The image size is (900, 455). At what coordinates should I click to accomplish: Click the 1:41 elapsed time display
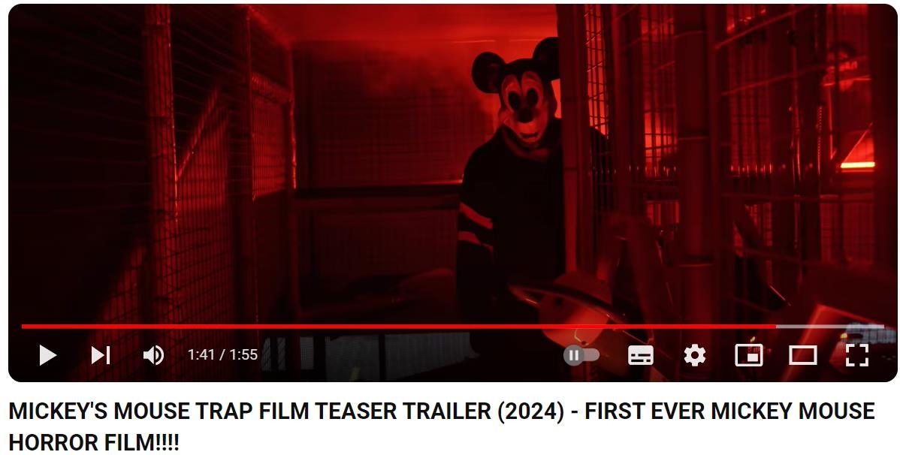(201, 354)
